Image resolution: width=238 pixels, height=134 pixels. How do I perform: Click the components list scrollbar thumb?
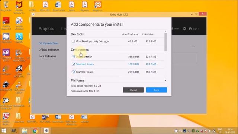(x=165, y=42)
